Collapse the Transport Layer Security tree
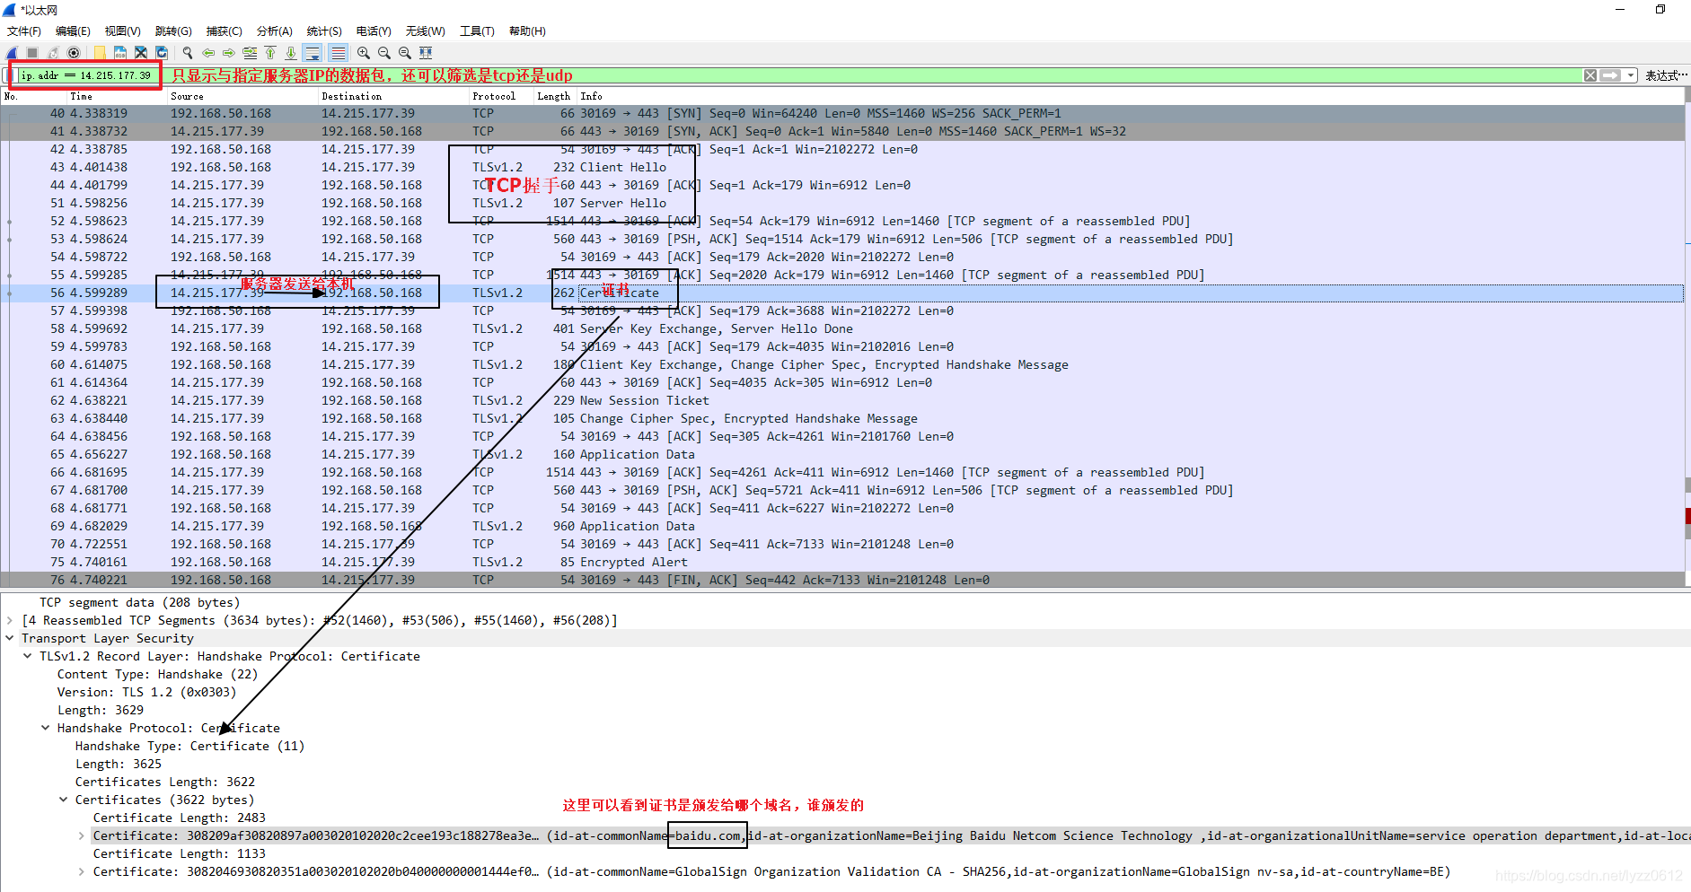 (10, 638)
